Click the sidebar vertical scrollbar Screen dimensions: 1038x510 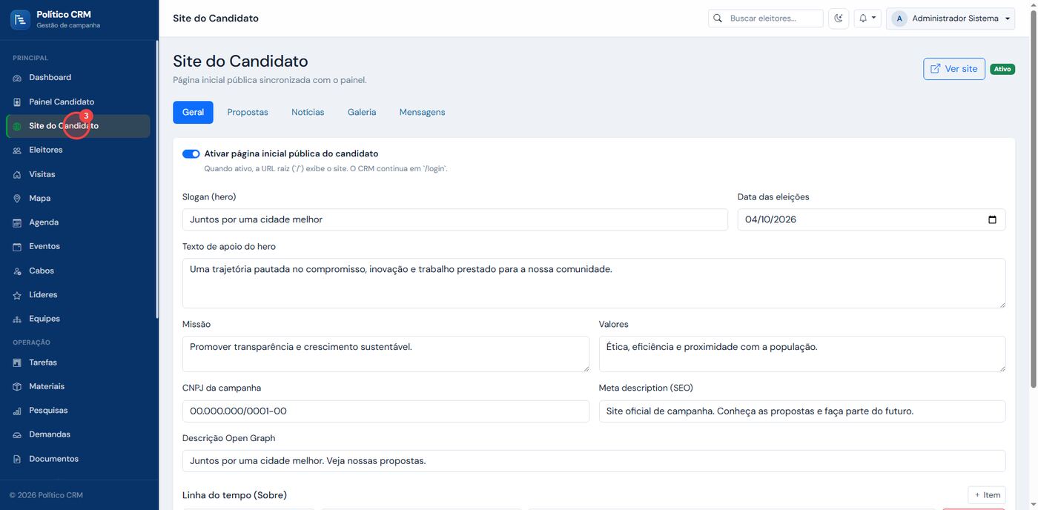click(x=156, y=179)
